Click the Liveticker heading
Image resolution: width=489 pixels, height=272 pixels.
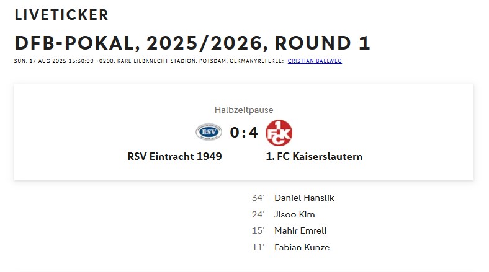[61, 15]
